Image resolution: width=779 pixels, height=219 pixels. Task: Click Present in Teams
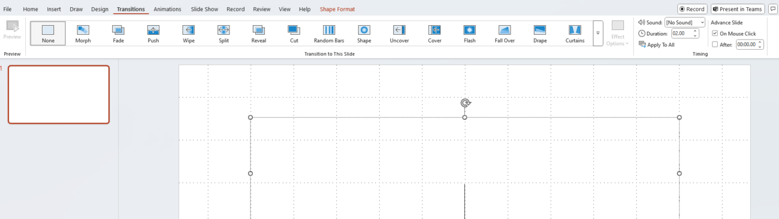(x=737, y=9)
